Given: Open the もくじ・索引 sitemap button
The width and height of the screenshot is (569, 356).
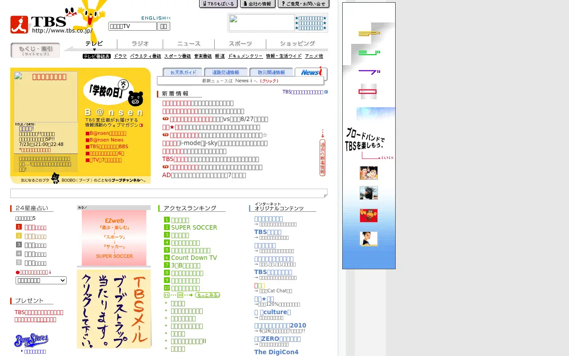Looking at the screenshot, I should [x=35, y=50].
